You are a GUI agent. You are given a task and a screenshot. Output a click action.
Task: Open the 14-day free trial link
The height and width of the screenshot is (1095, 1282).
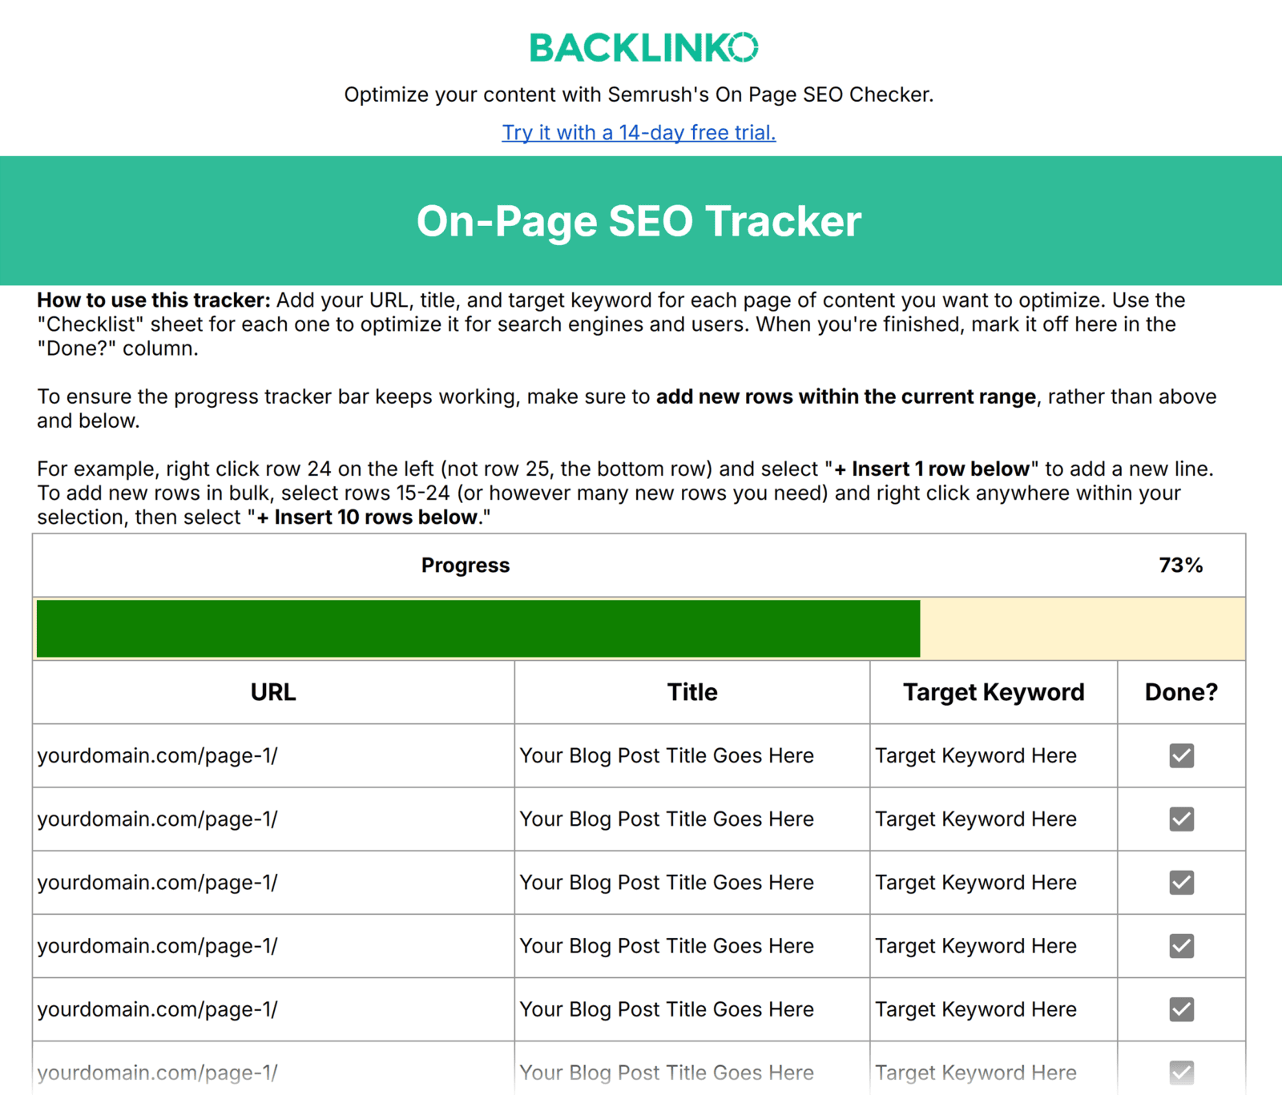coord(639,132)
